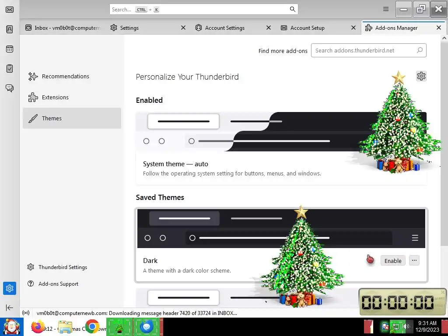
Task: Click the downloading message header status text
Action: click(x=137, y=313)
